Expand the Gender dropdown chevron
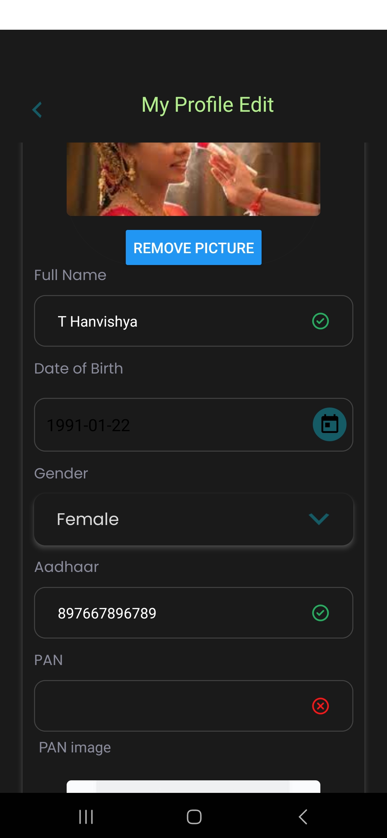The width and height of the screenshot is (387, 838). tap(319, 519)
